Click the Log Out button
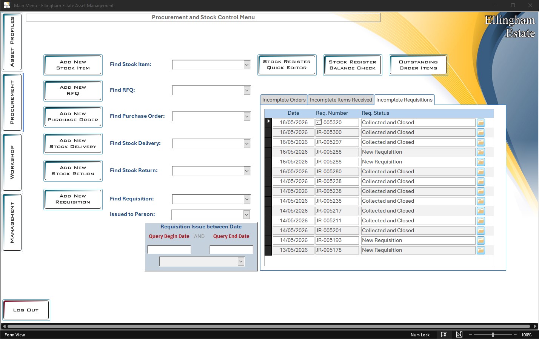The image size is (539, 339). tap(26, 310)
